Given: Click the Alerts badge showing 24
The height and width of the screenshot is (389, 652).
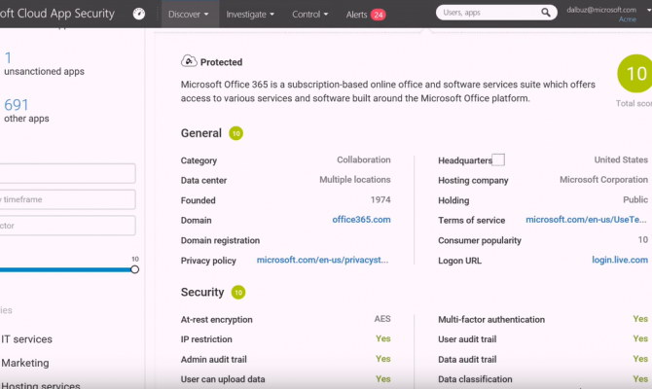Looking at the screenshot, I should [x=378, y=15].
